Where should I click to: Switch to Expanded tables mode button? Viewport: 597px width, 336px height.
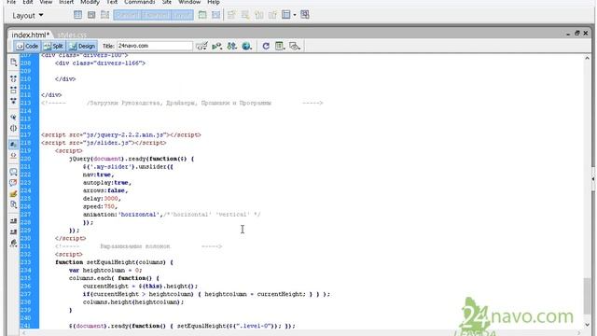[x=156, y=15]
